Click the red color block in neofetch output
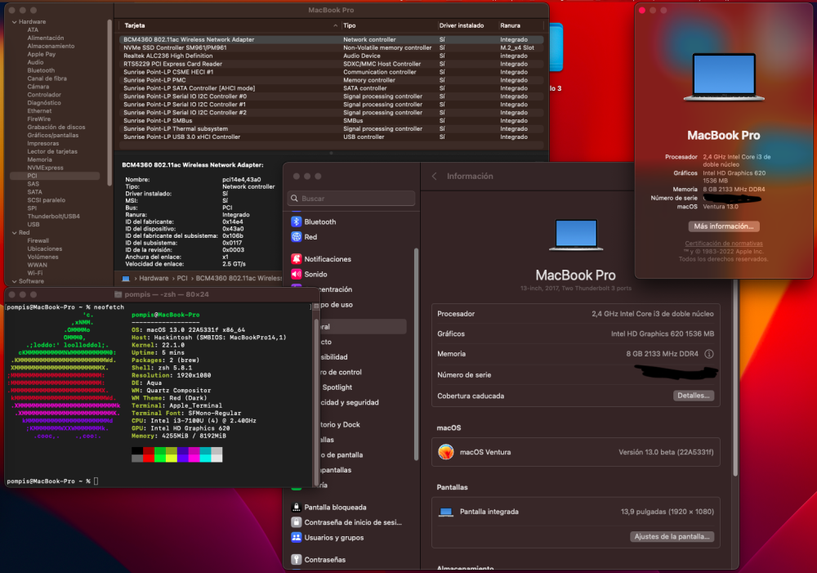The image size is (817, 573). pos(149,458)
